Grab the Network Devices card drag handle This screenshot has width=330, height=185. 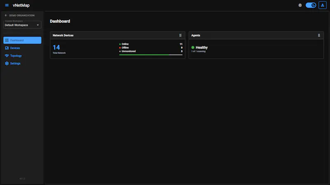pyautogui.click(x=180, y=35)
